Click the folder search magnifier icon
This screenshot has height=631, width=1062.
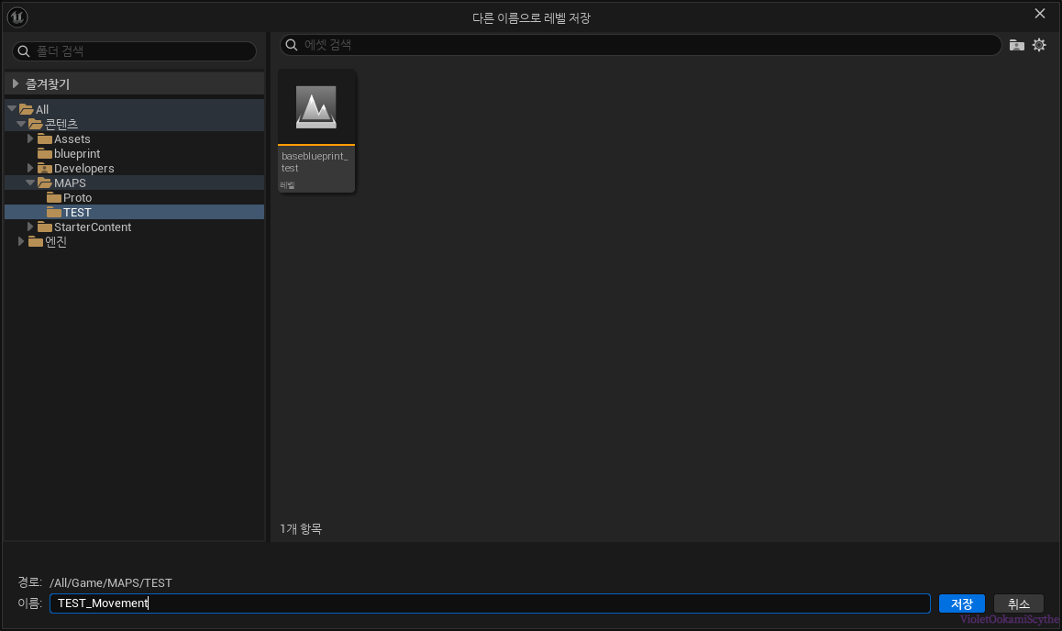click(24, 51)
